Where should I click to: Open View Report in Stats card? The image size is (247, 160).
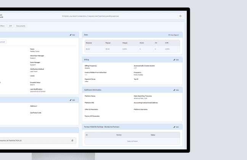pyautogui.click(x=173, y=35)
